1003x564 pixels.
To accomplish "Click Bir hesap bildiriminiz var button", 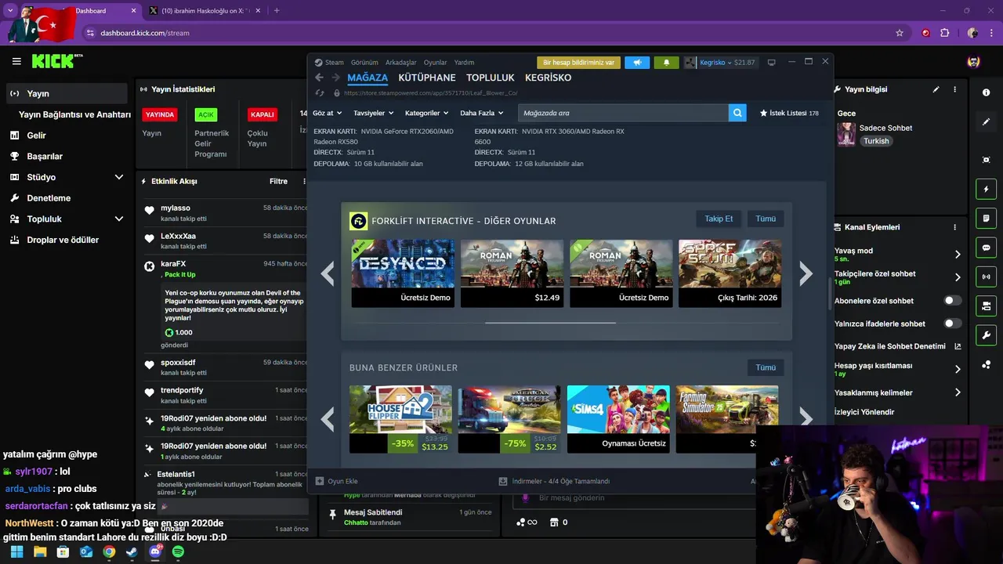I will coord(579,63).
